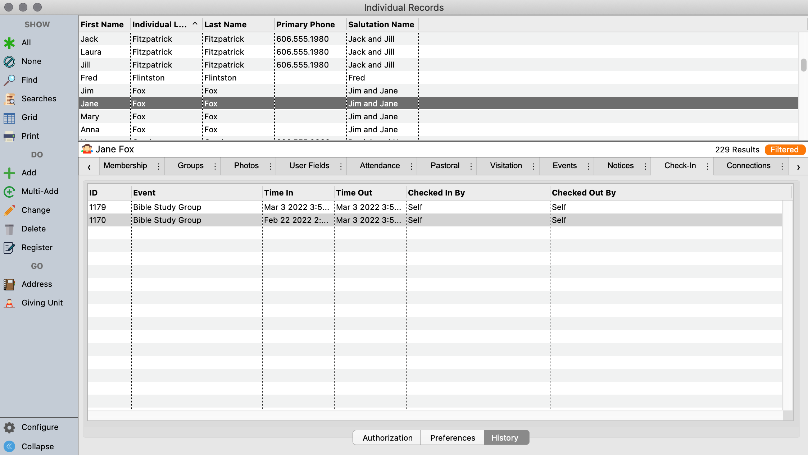Image resolution: width=808 pixels, height=455 pixels.
Task: Open the Membership tab options dots
Action: tap(159, 166)
